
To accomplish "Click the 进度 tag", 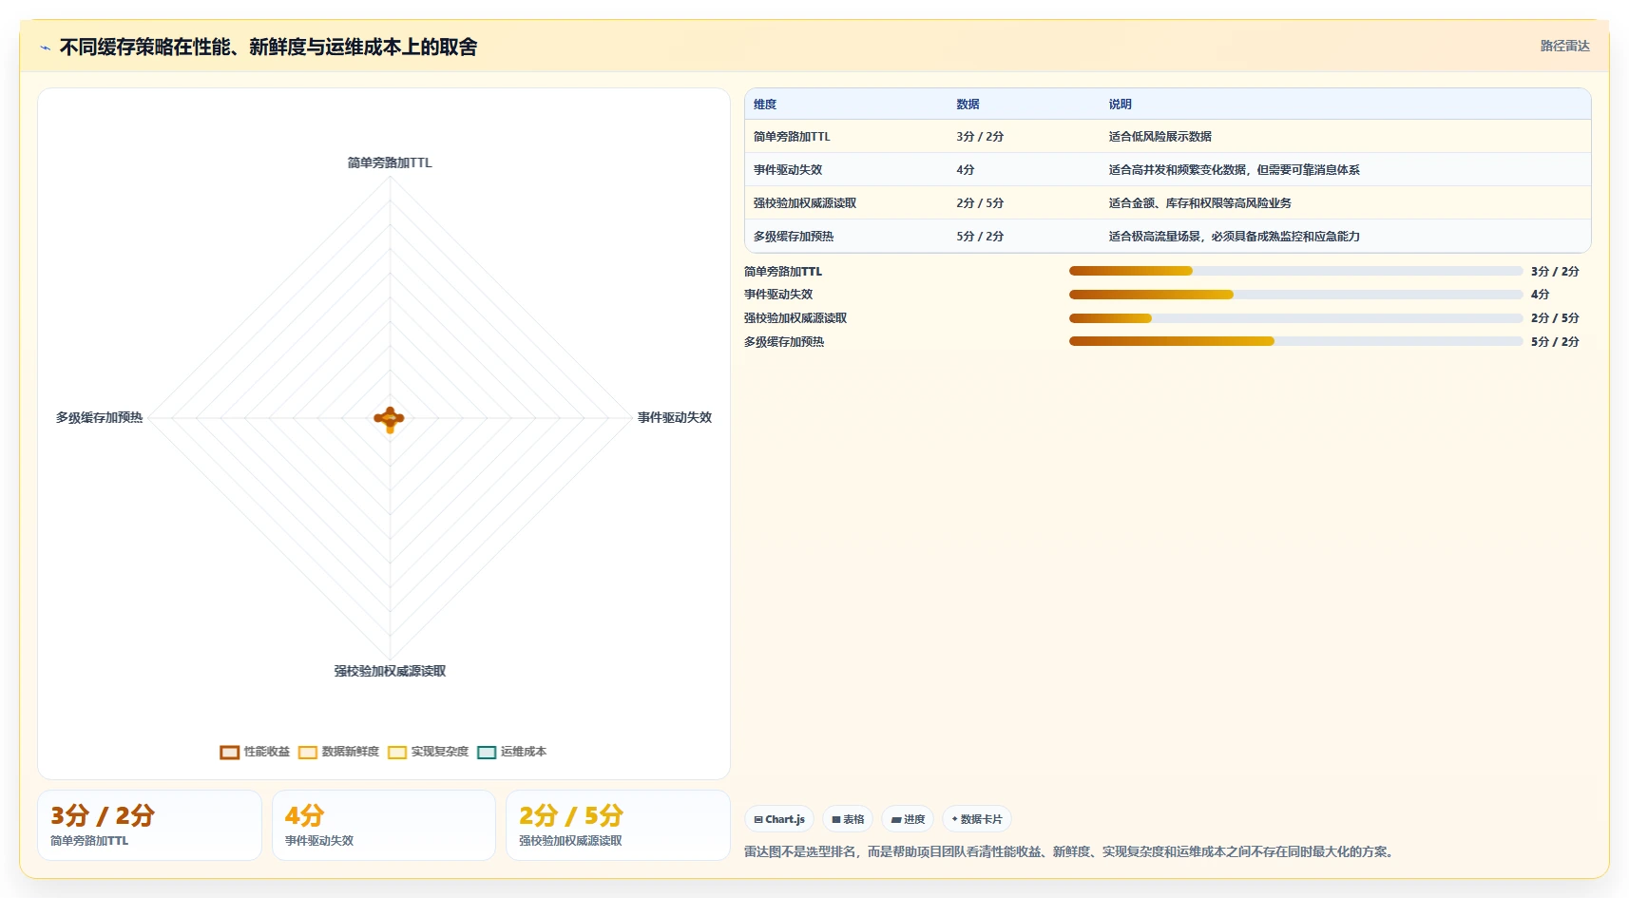I will click(x=908, y=819).
